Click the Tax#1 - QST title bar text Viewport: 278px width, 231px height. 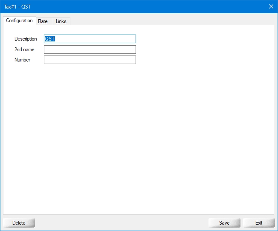(17, 6)
